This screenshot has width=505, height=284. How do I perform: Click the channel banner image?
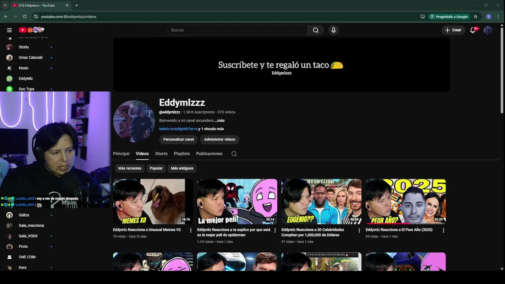[281, 65]
